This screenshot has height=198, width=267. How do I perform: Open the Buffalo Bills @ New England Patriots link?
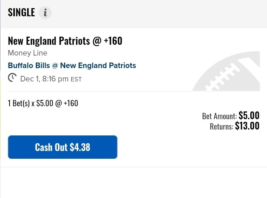click(72, 66)
